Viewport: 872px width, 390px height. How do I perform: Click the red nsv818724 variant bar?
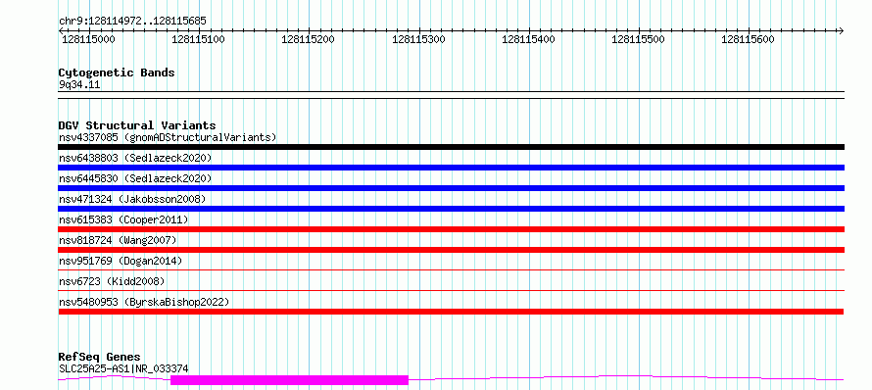point(451,250)
